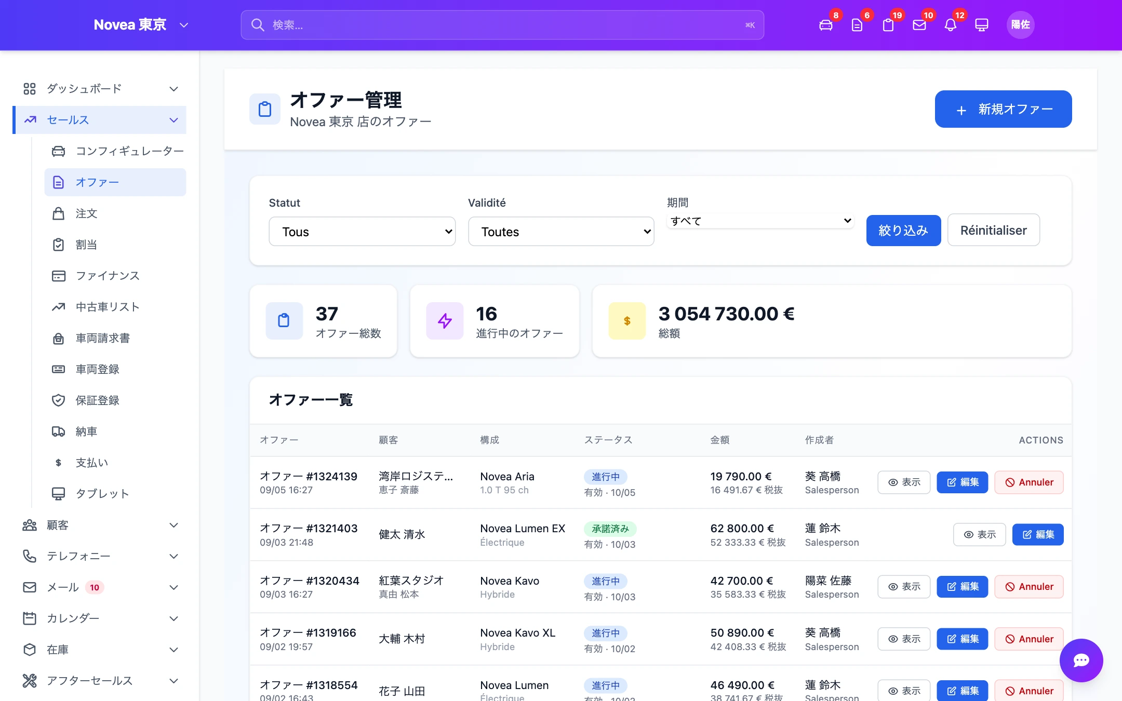Open the オファー sidebar menu item

115,182
